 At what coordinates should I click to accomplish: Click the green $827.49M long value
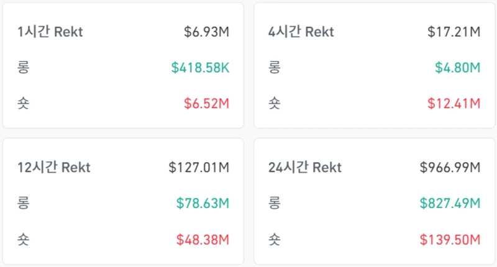tap(450, 203)
